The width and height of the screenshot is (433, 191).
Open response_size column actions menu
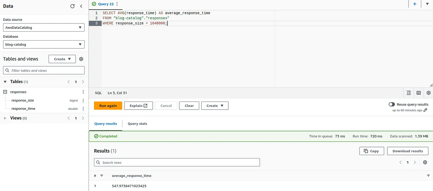coord(83,100)
